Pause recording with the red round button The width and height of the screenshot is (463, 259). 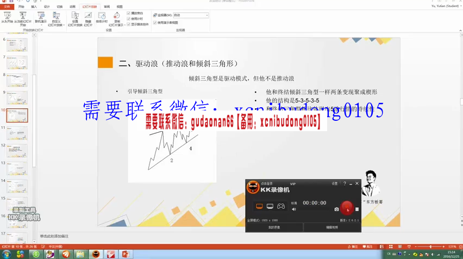coord(347,207)
